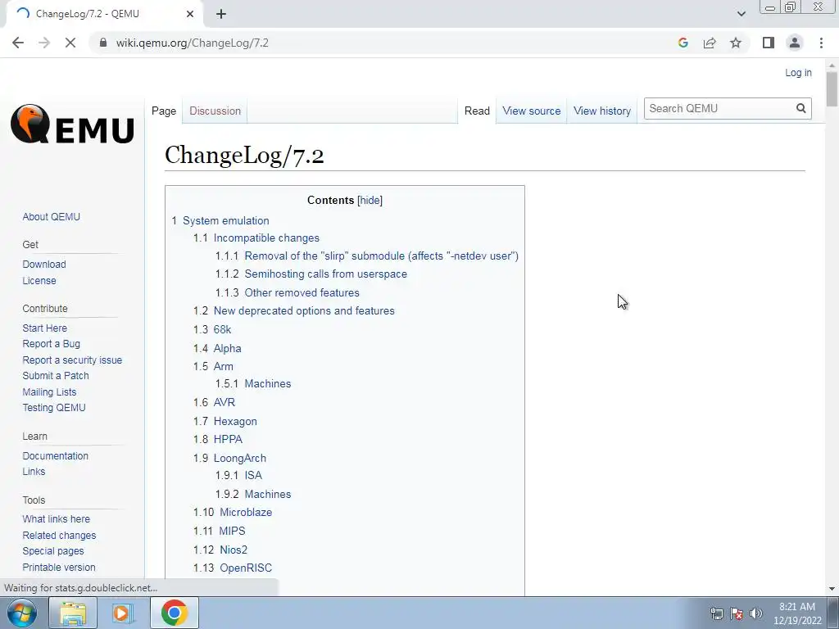
Task: Open File Explorer from taskbar
Action: (x=73, y=613)
